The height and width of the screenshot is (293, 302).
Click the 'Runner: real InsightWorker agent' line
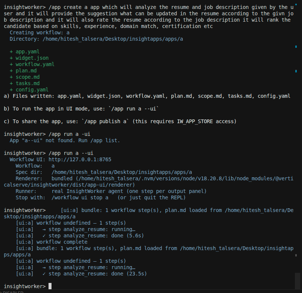111,191
